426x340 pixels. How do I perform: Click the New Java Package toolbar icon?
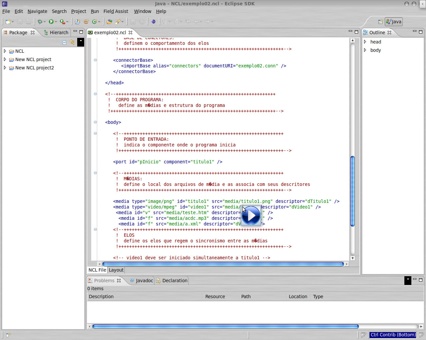point(86,22)
